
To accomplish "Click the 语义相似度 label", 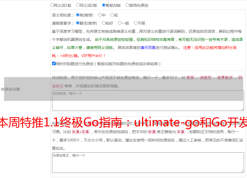I will tap(63, 15).
